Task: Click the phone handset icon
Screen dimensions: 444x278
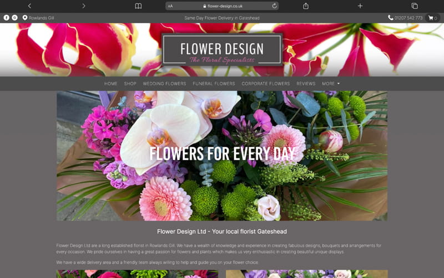Action: (391, 18)
